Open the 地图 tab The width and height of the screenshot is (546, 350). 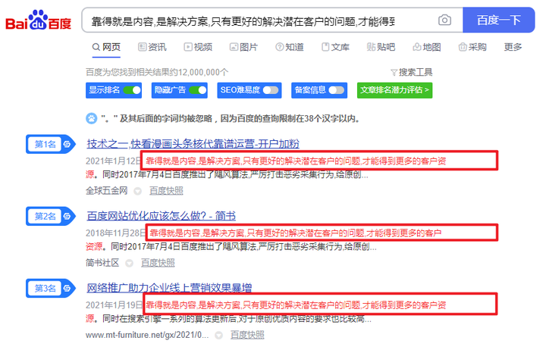tap(426, 47)
